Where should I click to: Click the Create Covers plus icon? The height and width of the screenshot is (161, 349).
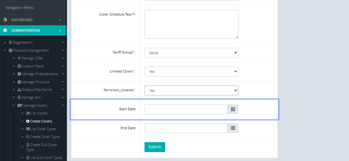click(x=28, y=121)
